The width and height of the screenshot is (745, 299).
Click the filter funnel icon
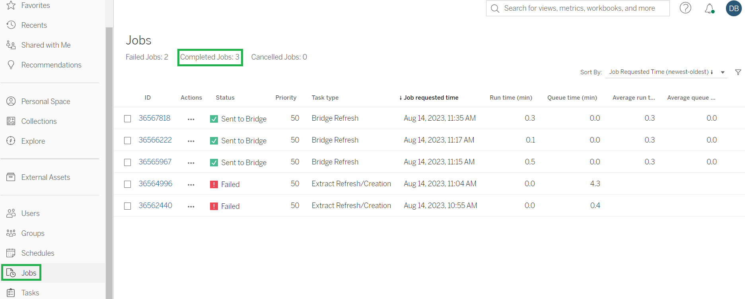[x=738, y=72]
